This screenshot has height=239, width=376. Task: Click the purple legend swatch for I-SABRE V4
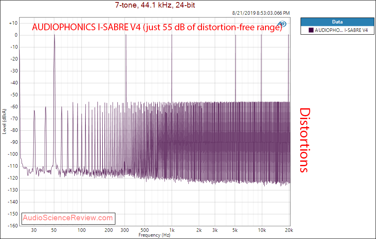(311, 30)
